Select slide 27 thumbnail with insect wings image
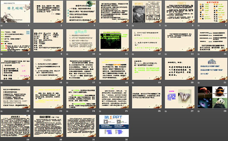Viewport: 228px width, 141px height. tap(180, 97)
